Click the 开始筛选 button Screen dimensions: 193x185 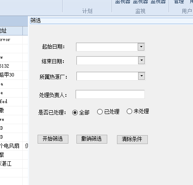53,139
